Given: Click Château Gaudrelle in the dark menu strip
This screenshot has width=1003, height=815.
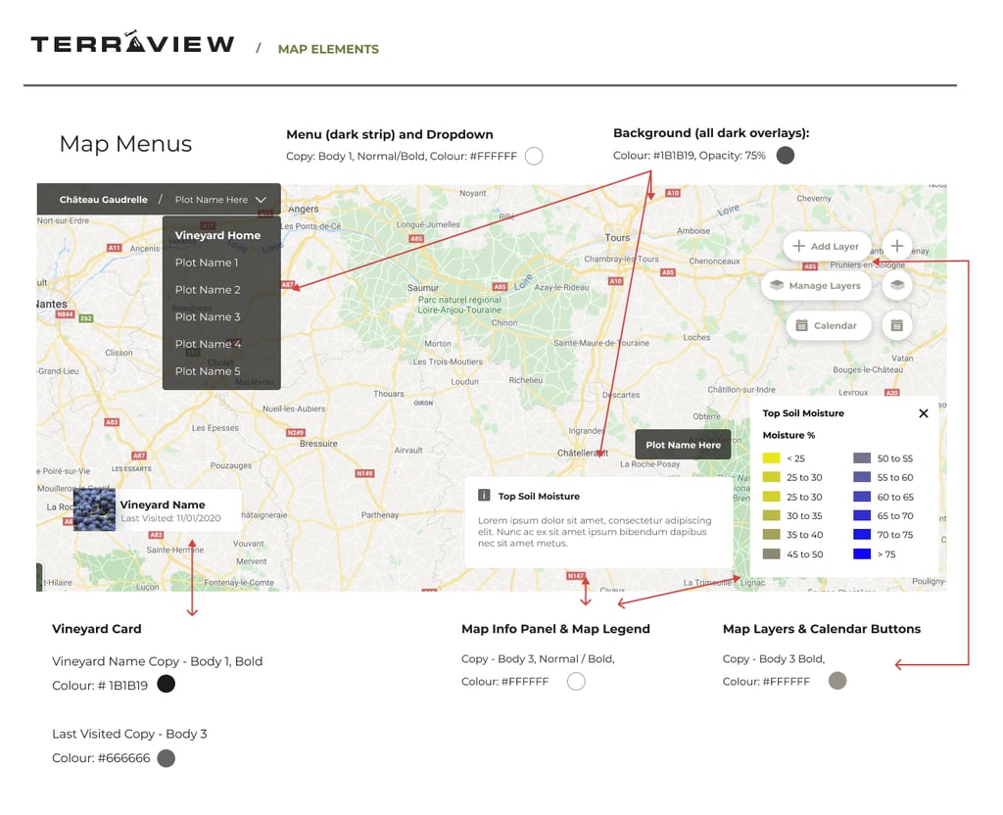Looking at the screenshot, I should tap(104, 200).
